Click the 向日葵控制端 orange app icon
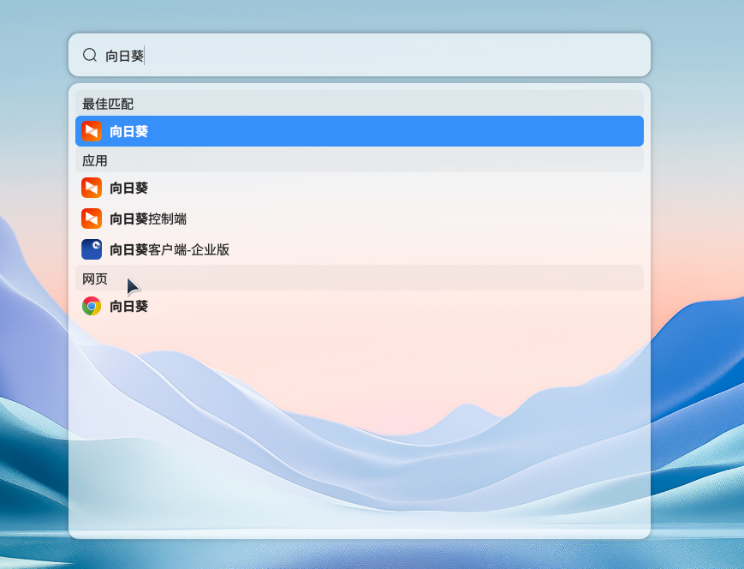 pos(91,219)
